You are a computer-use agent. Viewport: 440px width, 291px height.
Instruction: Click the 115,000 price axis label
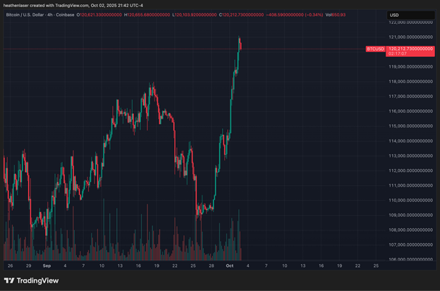pos(410,125)
